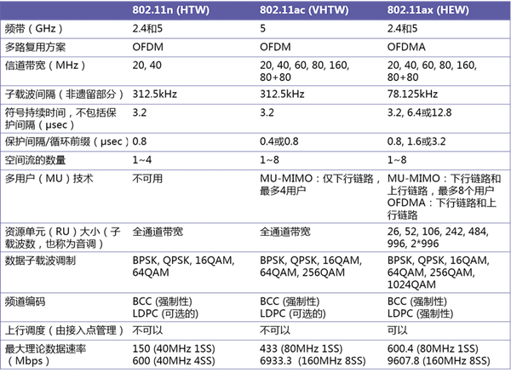Click the 1~4 spatial streams cell
511x373 pixels.
pos(142,160)
